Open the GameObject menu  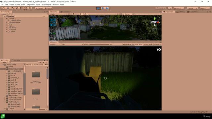pos(20,5)
